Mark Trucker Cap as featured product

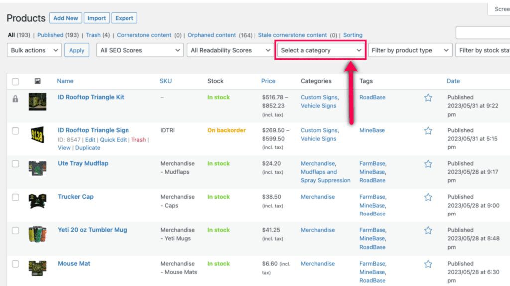click(428, 197)
